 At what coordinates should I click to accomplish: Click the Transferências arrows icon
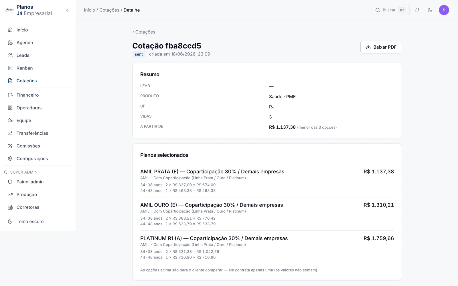(10, 133)
